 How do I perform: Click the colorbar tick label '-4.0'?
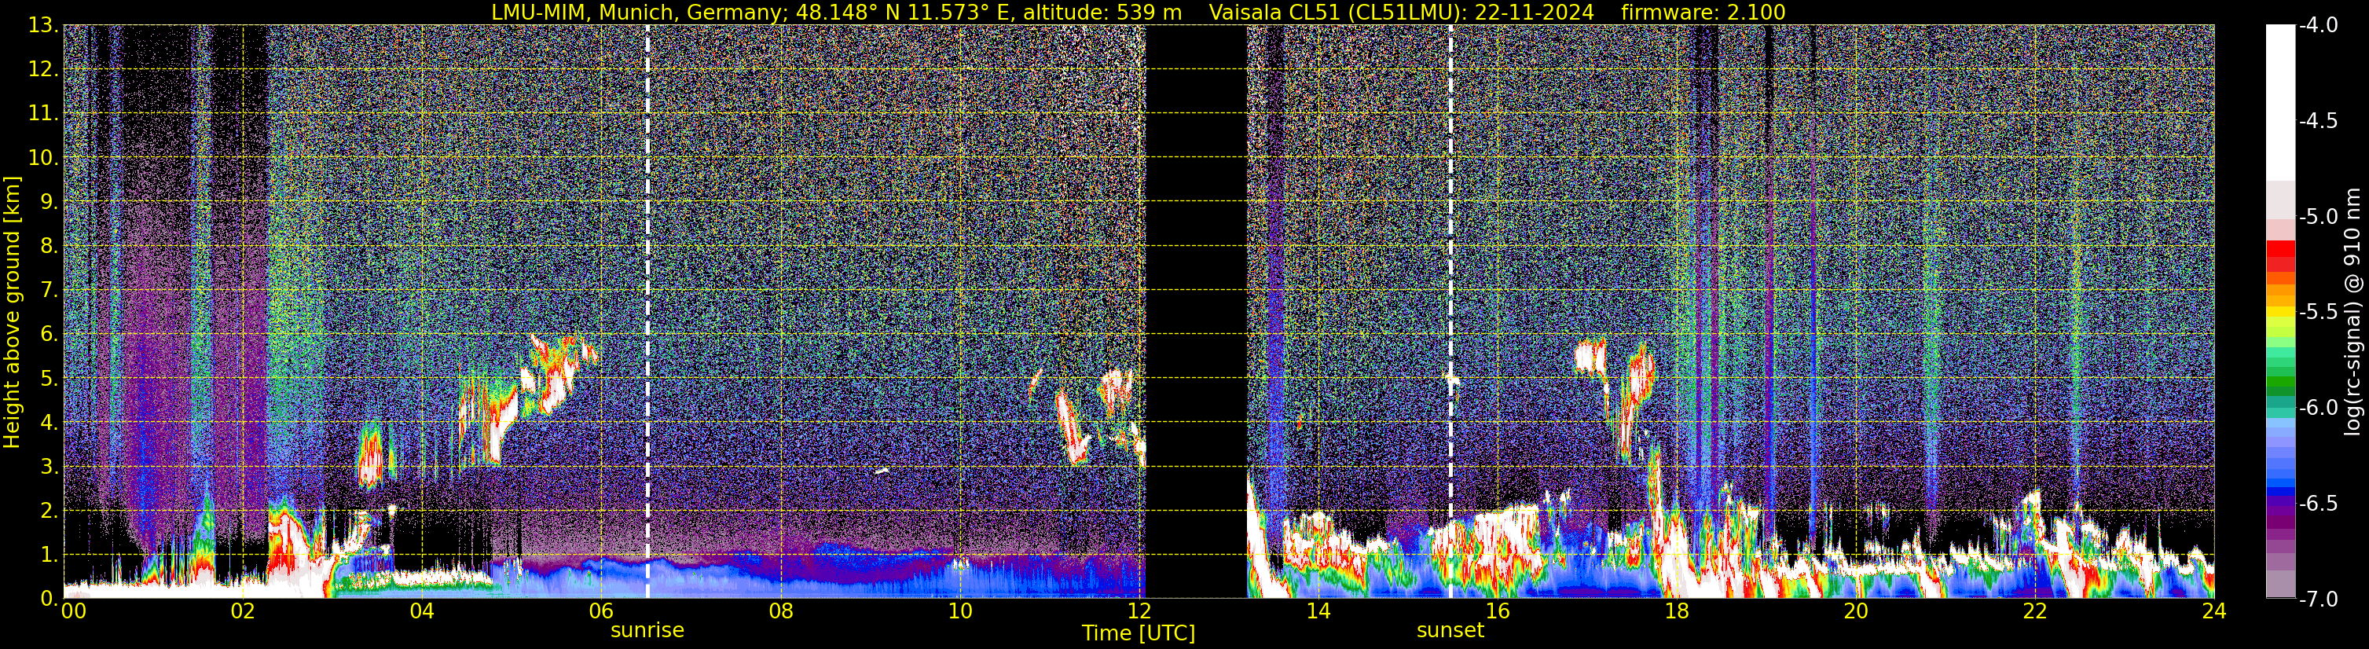2317,26
